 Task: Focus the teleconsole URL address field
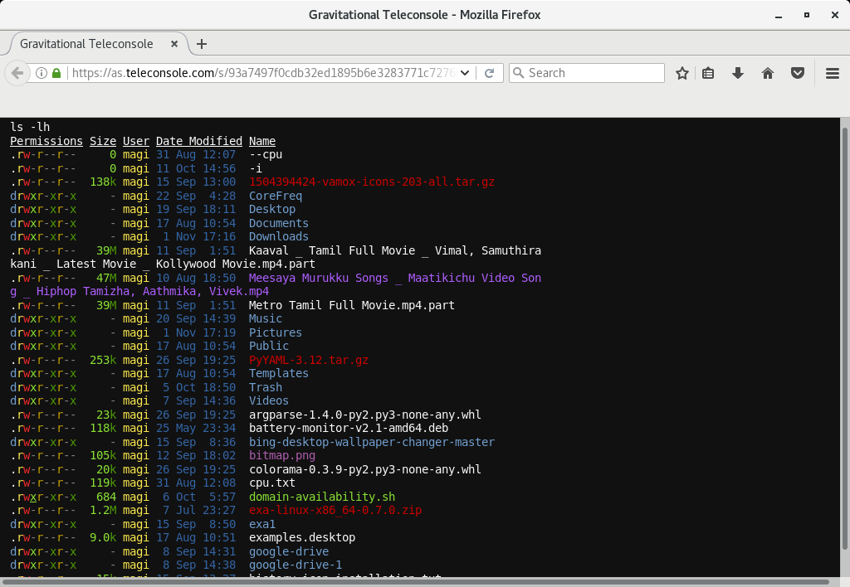[262, 73]
